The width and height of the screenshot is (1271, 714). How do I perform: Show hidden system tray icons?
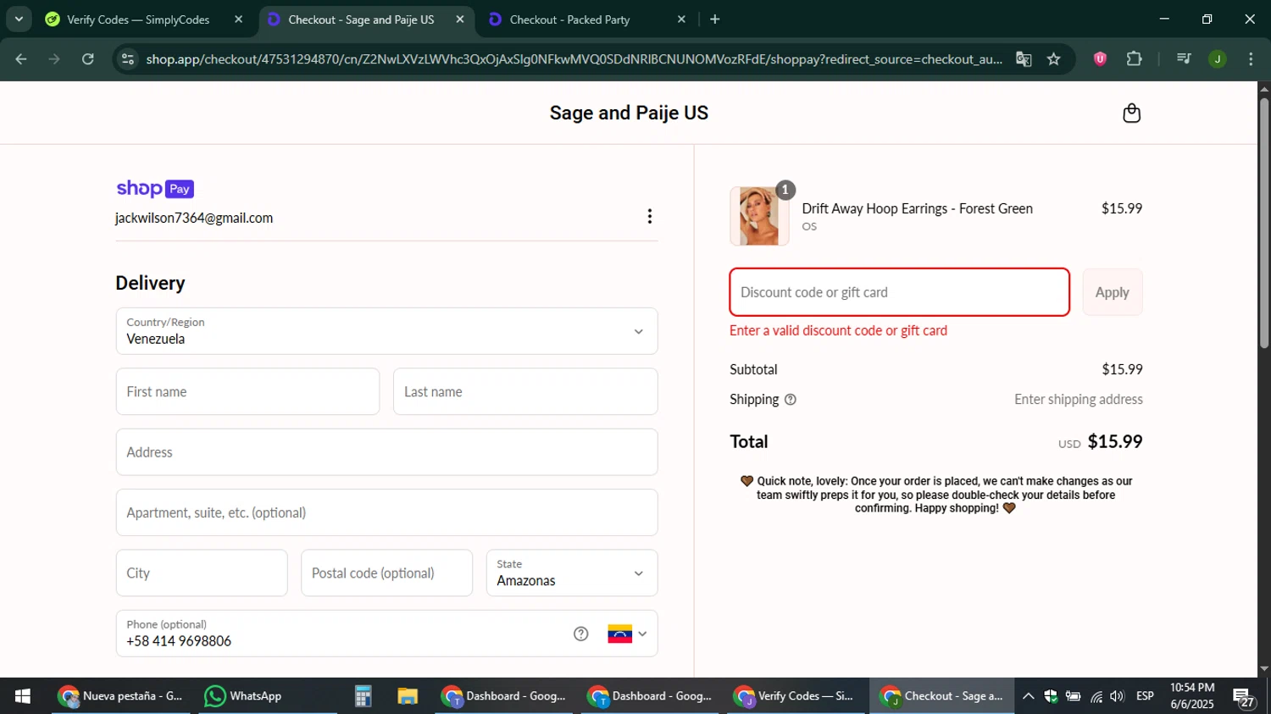[x=1028, y=696]
